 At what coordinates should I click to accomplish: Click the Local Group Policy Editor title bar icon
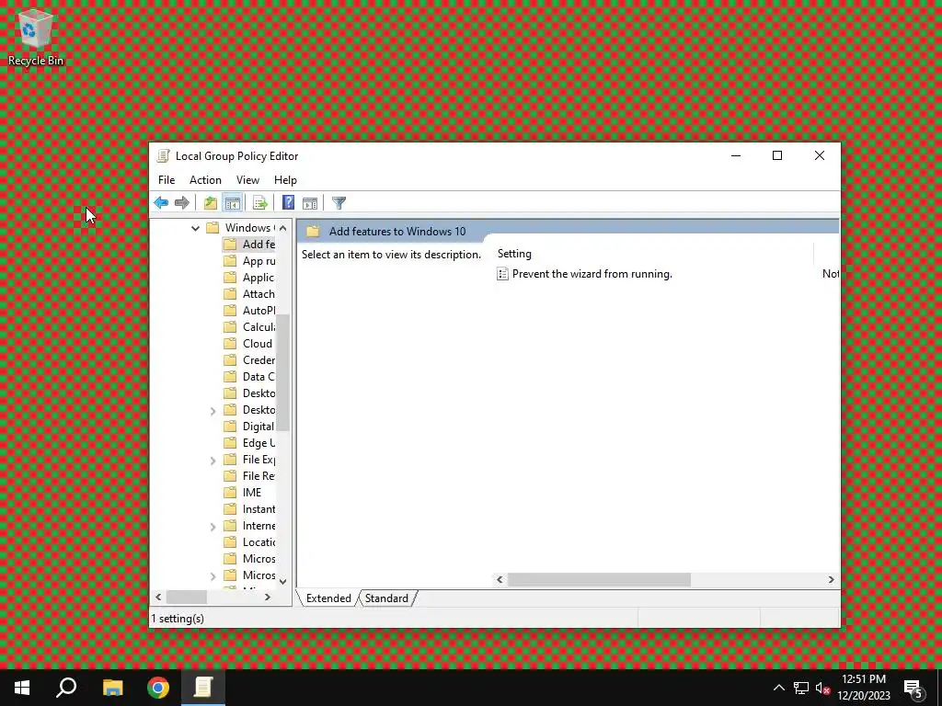(x=164, y=156)
